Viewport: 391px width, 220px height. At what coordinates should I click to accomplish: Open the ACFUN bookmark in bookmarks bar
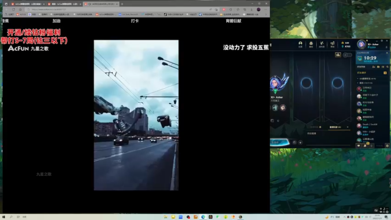pyautogui.click(x=21, y=15)
